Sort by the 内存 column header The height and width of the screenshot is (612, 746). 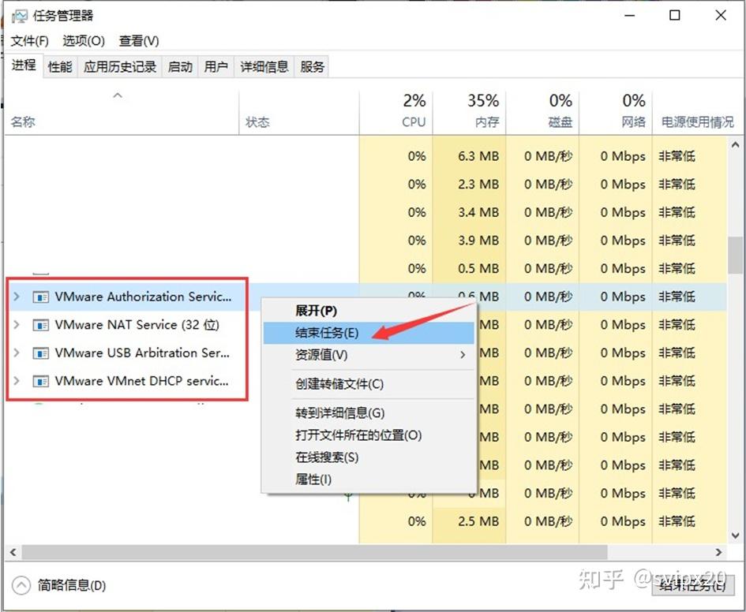pyautogui.click(x=469, y=113)
